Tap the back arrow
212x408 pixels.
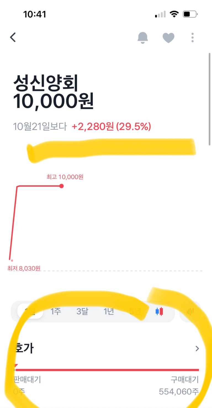13,37
